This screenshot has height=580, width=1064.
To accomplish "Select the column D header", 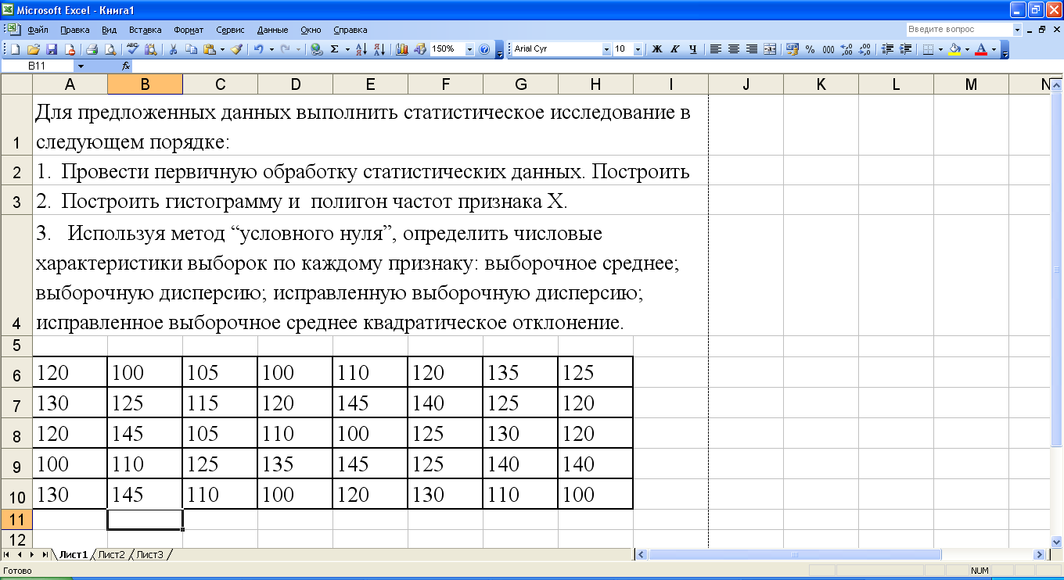I will [x=295, y=84].
